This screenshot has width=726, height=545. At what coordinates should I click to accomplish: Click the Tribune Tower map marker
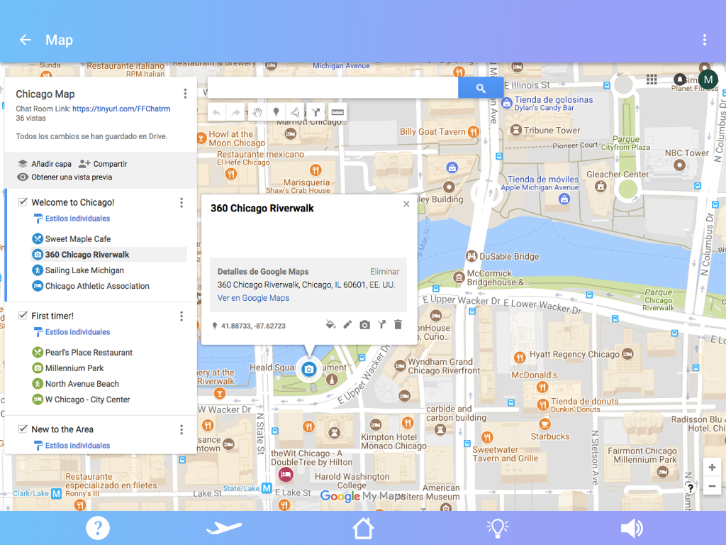pyautogui.click(x=516, y=131)
